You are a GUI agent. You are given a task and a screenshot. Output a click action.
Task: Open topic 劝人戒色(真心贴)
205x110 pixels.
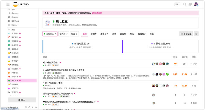click(x=51, y=63)
